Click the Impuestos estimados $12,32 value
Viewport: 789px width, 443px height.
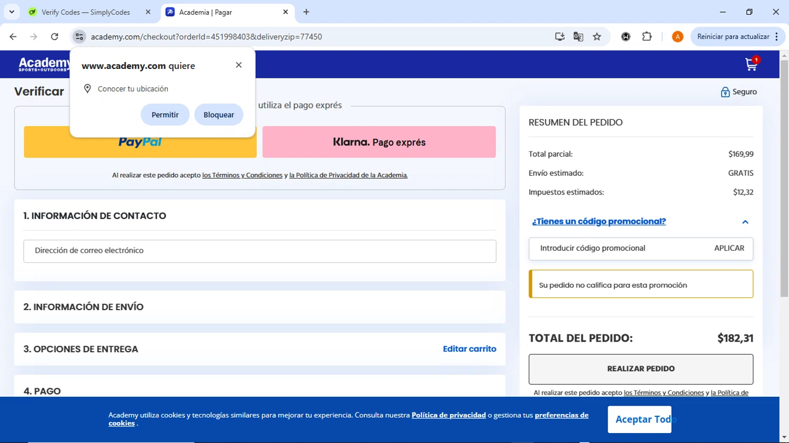743,192
